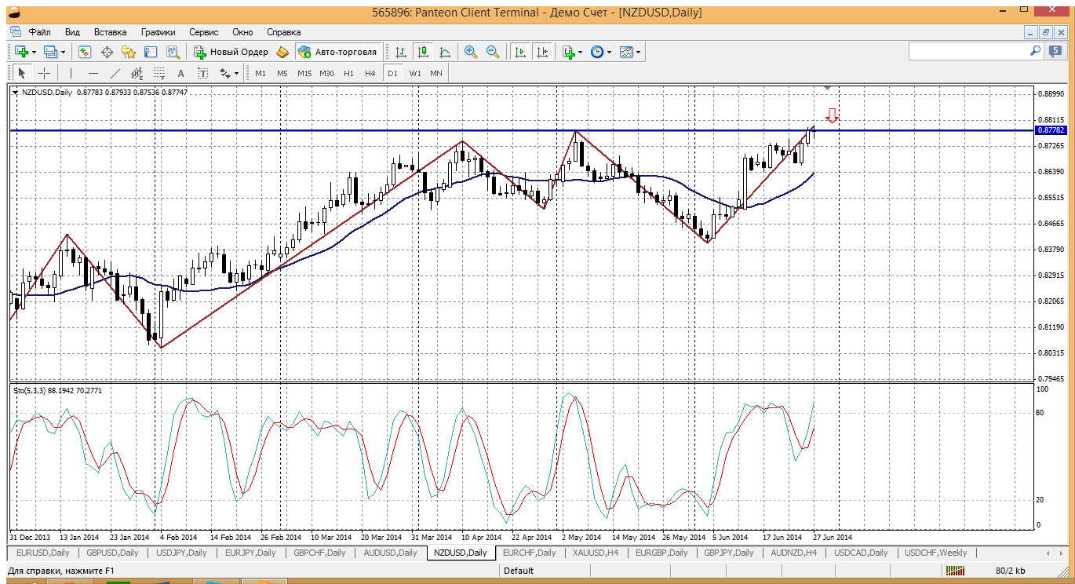Select the H4 timeframe button
1075x584 pixels.
pos(370,73)
